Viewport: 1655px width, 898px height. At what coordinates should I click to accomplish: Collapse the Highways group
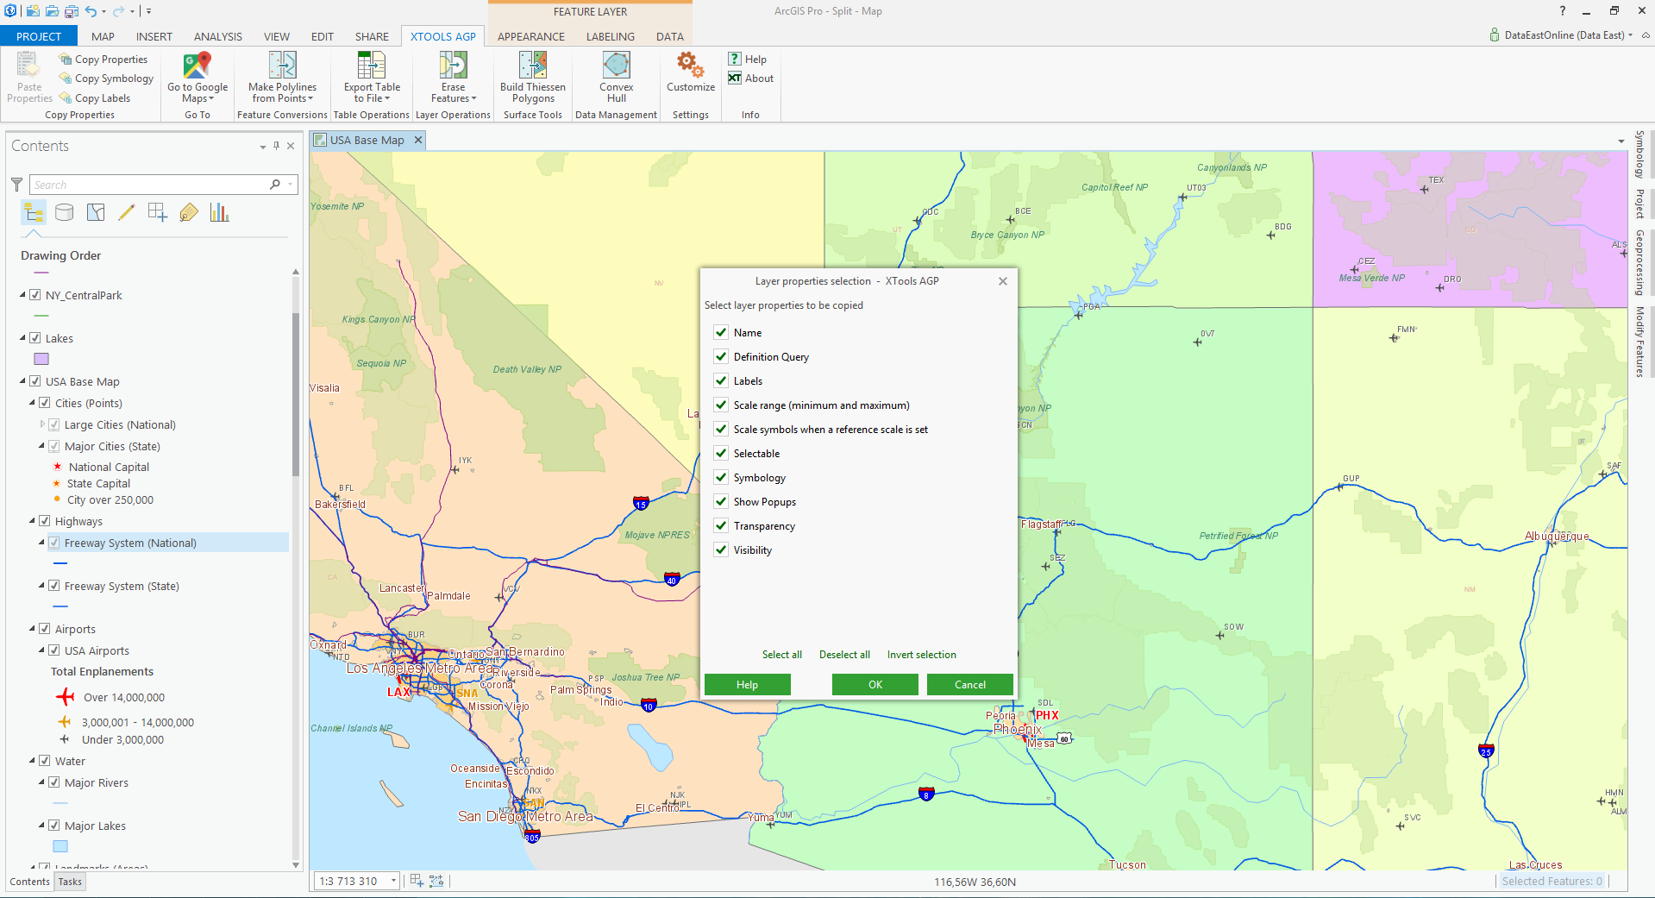click(33, 521)
